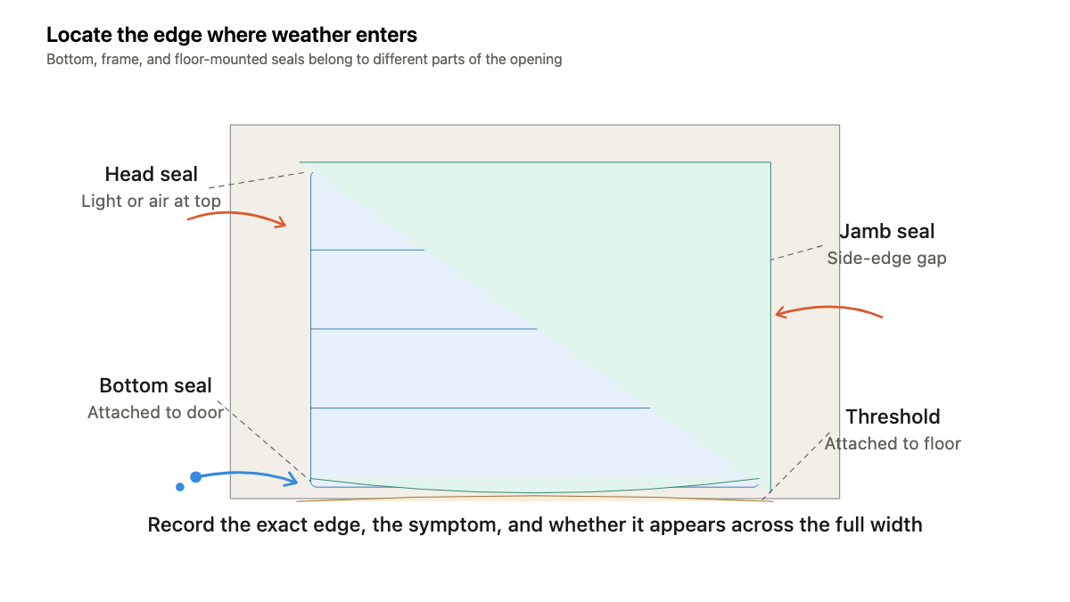Click the subtitle about floor-mounted seals
Image resolution: width=1070 pixels, height=602 pixels.
[304, 60]
